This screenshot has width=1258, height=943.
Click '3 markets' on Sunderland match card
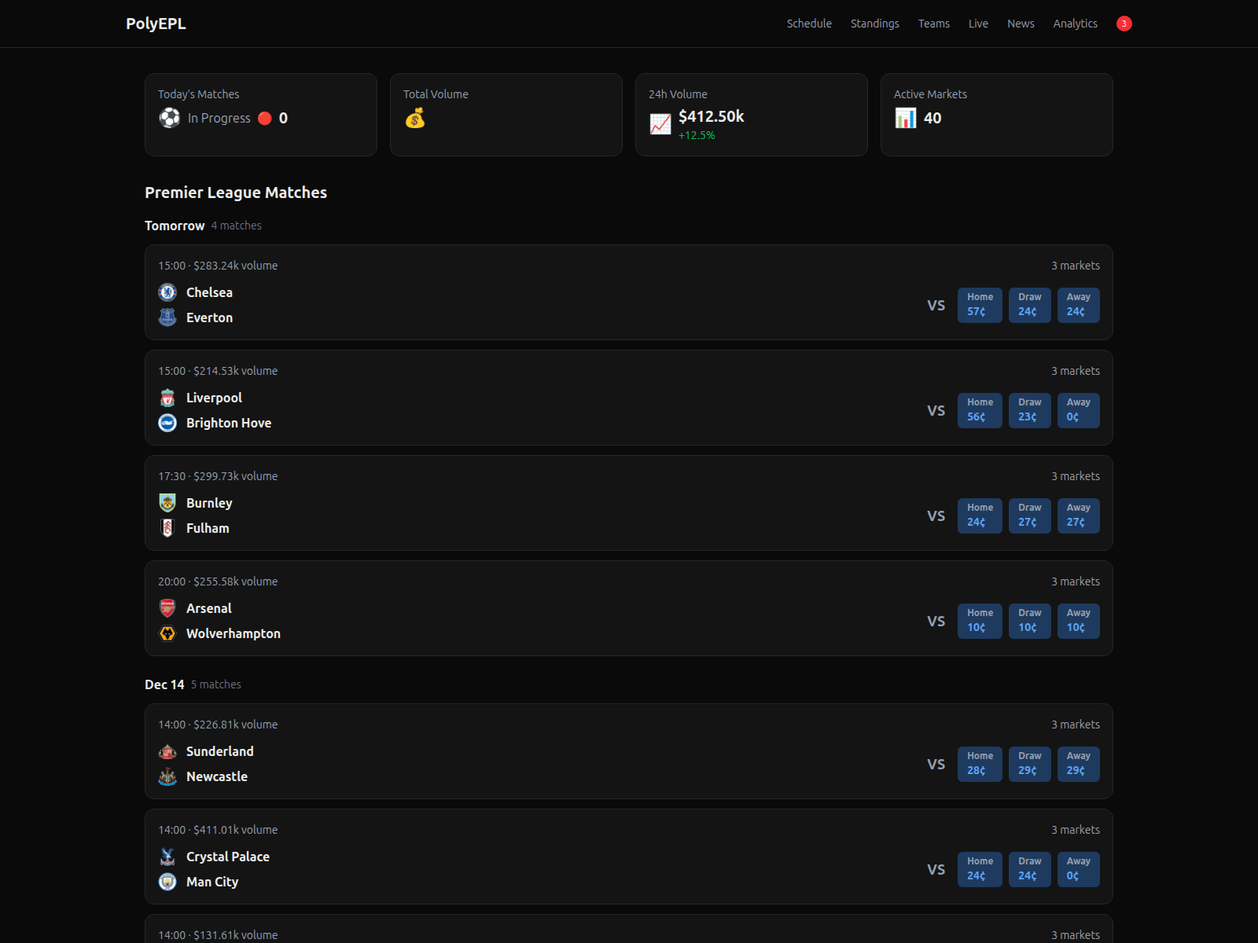(1076, 725)
